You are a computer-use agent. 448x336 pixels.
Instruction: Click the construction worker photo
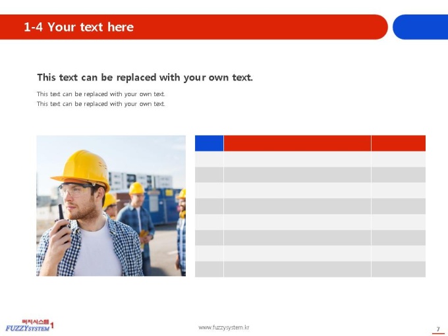pyautogui.click(x=111, y=206)
